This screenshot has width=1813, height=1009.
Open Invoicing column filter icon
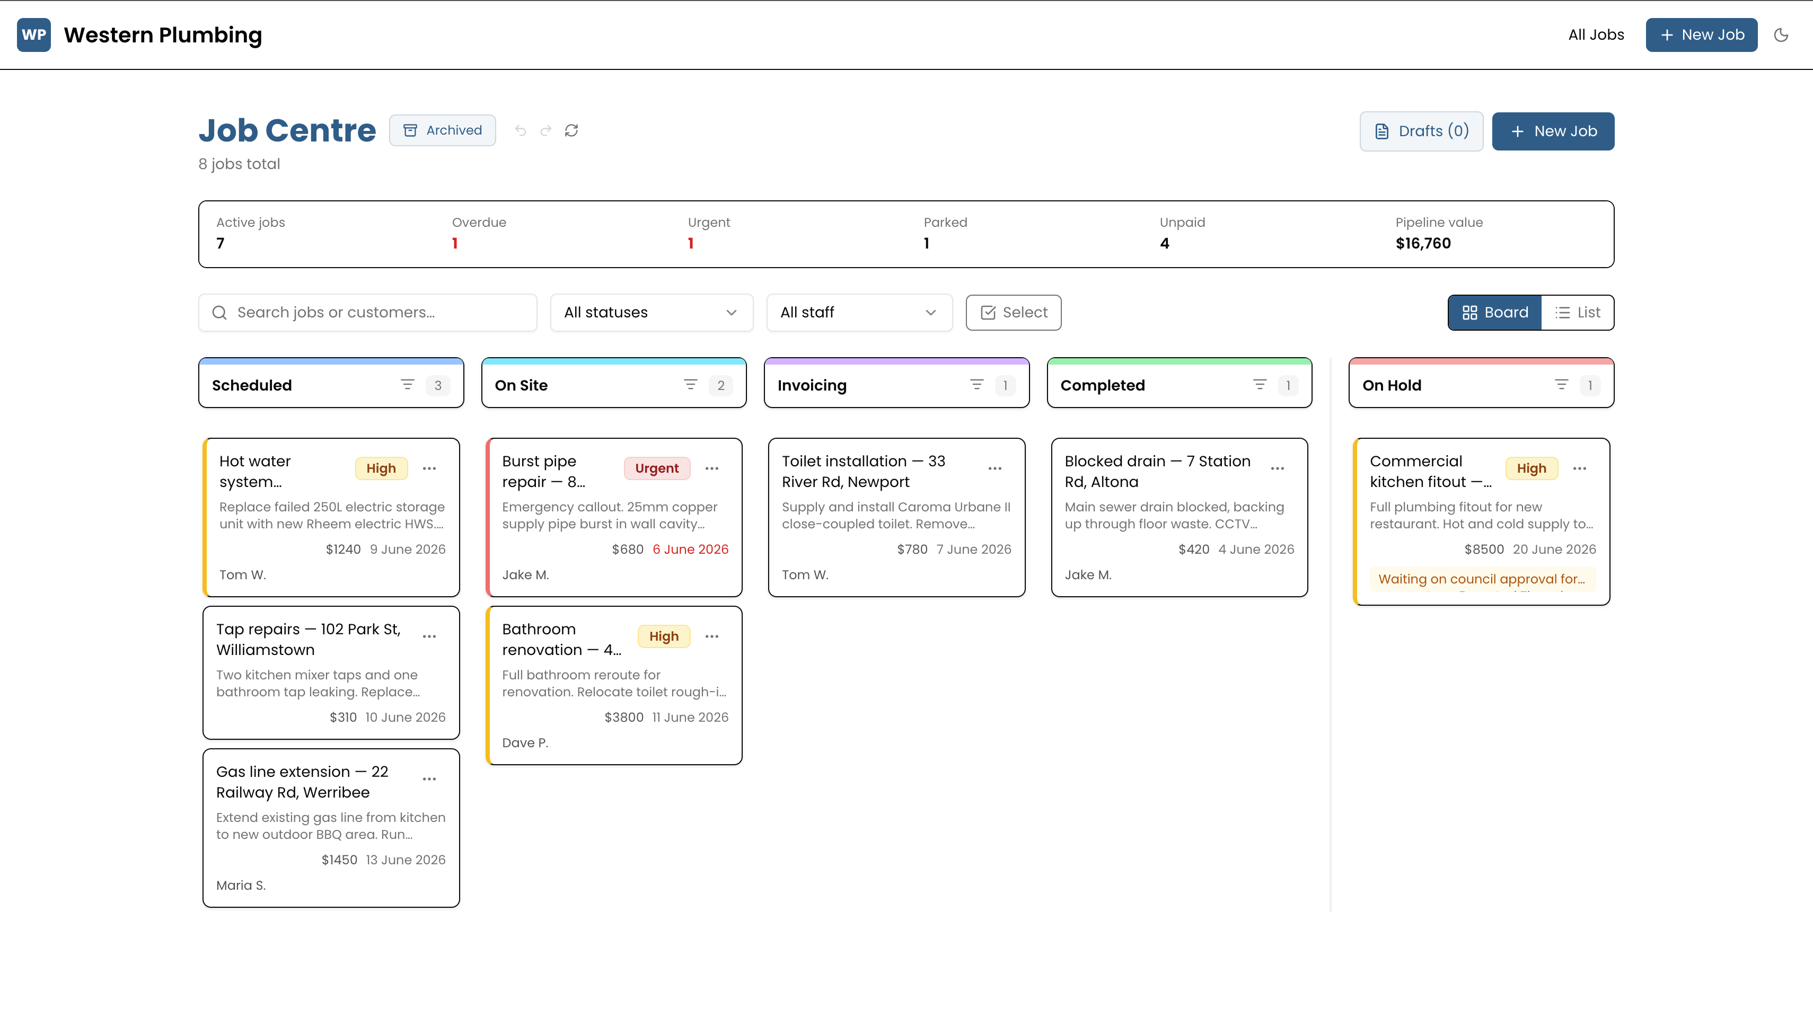[977, 385]
